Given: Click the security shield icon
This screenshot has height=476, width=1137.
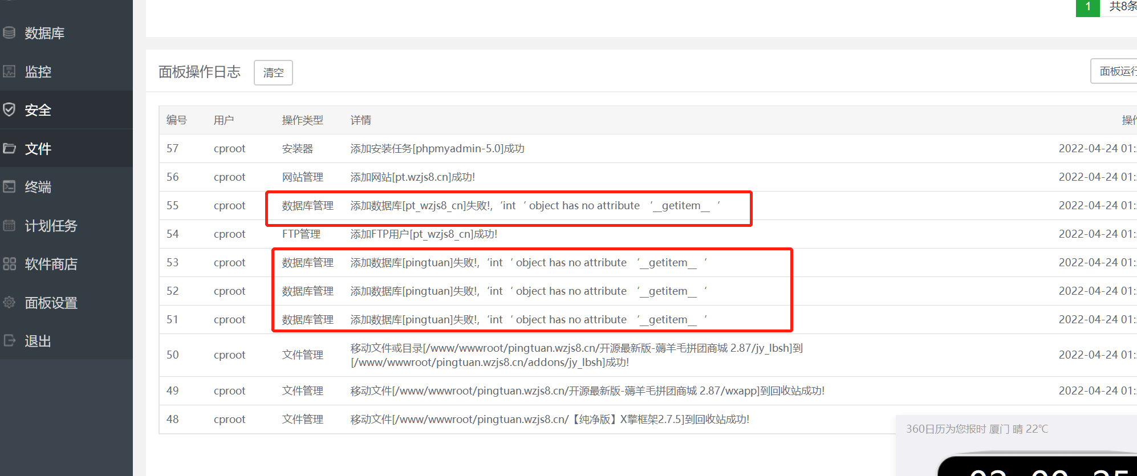Looking at the screenshot, I should pos(9,109).
